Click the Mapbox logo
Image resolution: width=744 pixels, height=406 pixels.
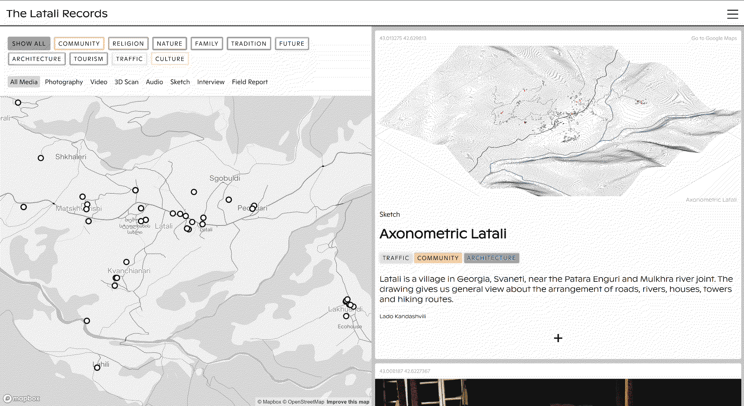(x=22, y=398)
